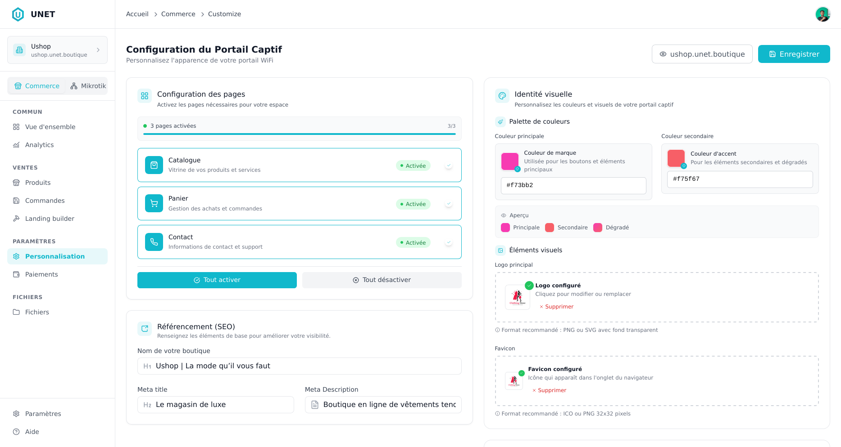The image size is (841, 447).
Task: Edit the Meta title input field
Action: click(215, 404)
